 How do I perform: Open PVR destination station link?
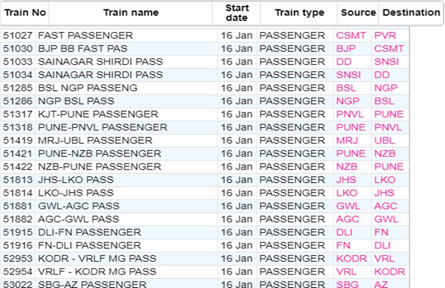point(385,36)
